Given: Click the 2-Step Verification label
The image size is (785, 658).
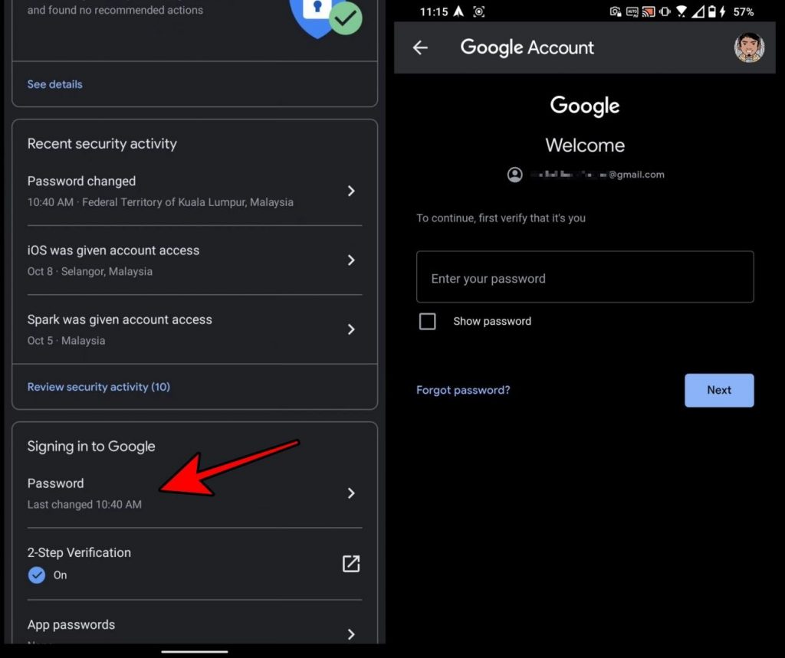Looking at the screenshot, I should click(x=79, y=552).
